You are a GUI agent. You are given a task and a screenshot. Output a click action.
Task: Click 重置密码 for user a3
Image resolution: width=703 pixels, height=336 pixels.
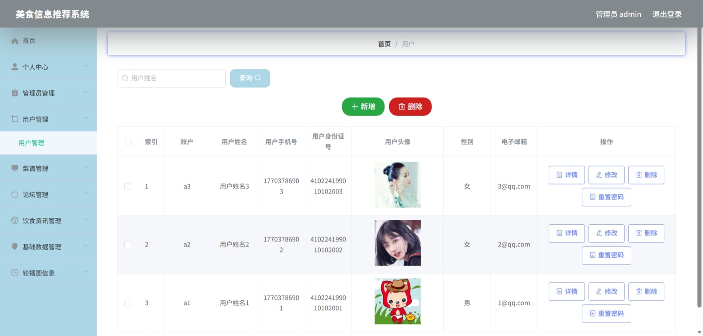607,197
